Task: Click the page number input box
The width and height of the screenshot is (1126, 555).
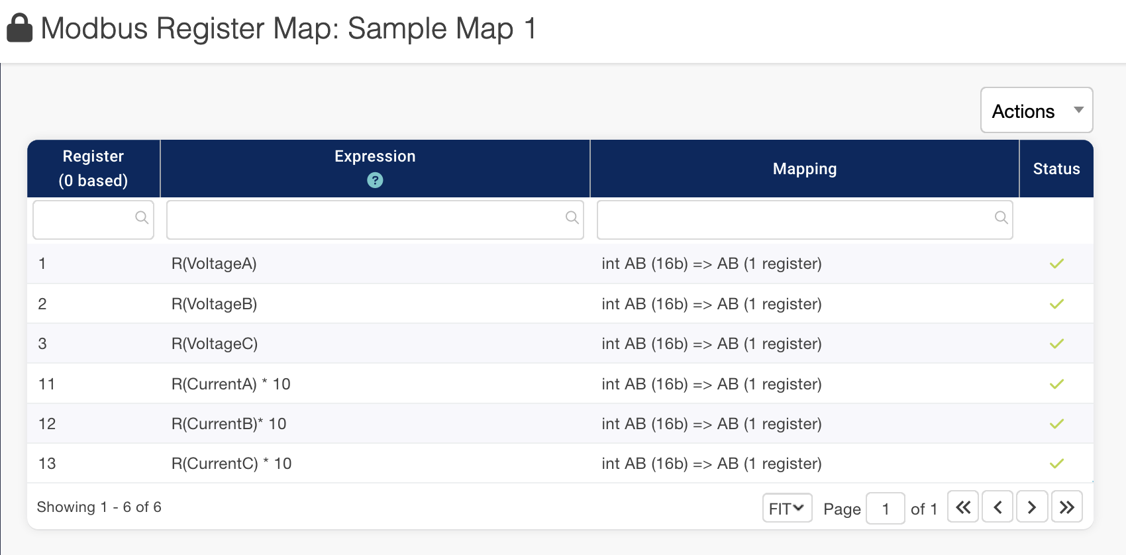Action: [x=885, y=509]
